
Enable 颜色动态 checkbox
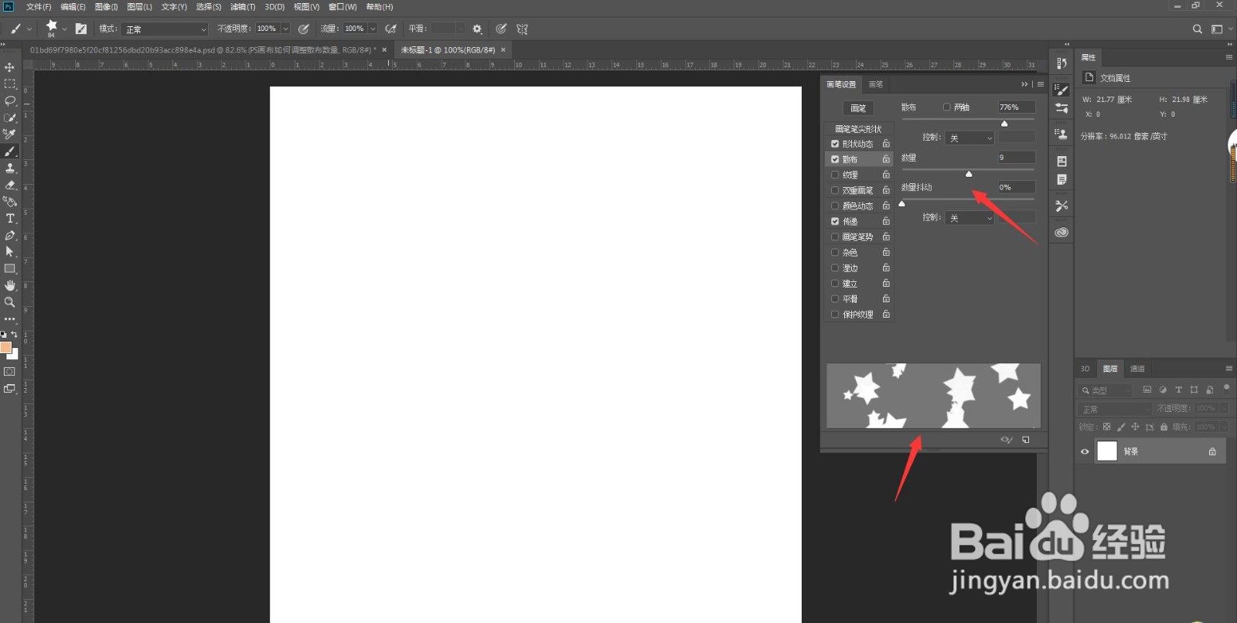(x=835, y=206)
